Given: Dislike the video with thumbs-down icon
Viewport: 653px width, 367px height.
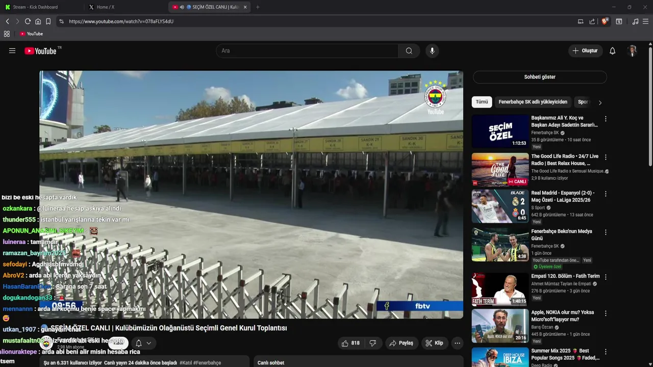Looking at the screenshot, I should tap(372, 343).
